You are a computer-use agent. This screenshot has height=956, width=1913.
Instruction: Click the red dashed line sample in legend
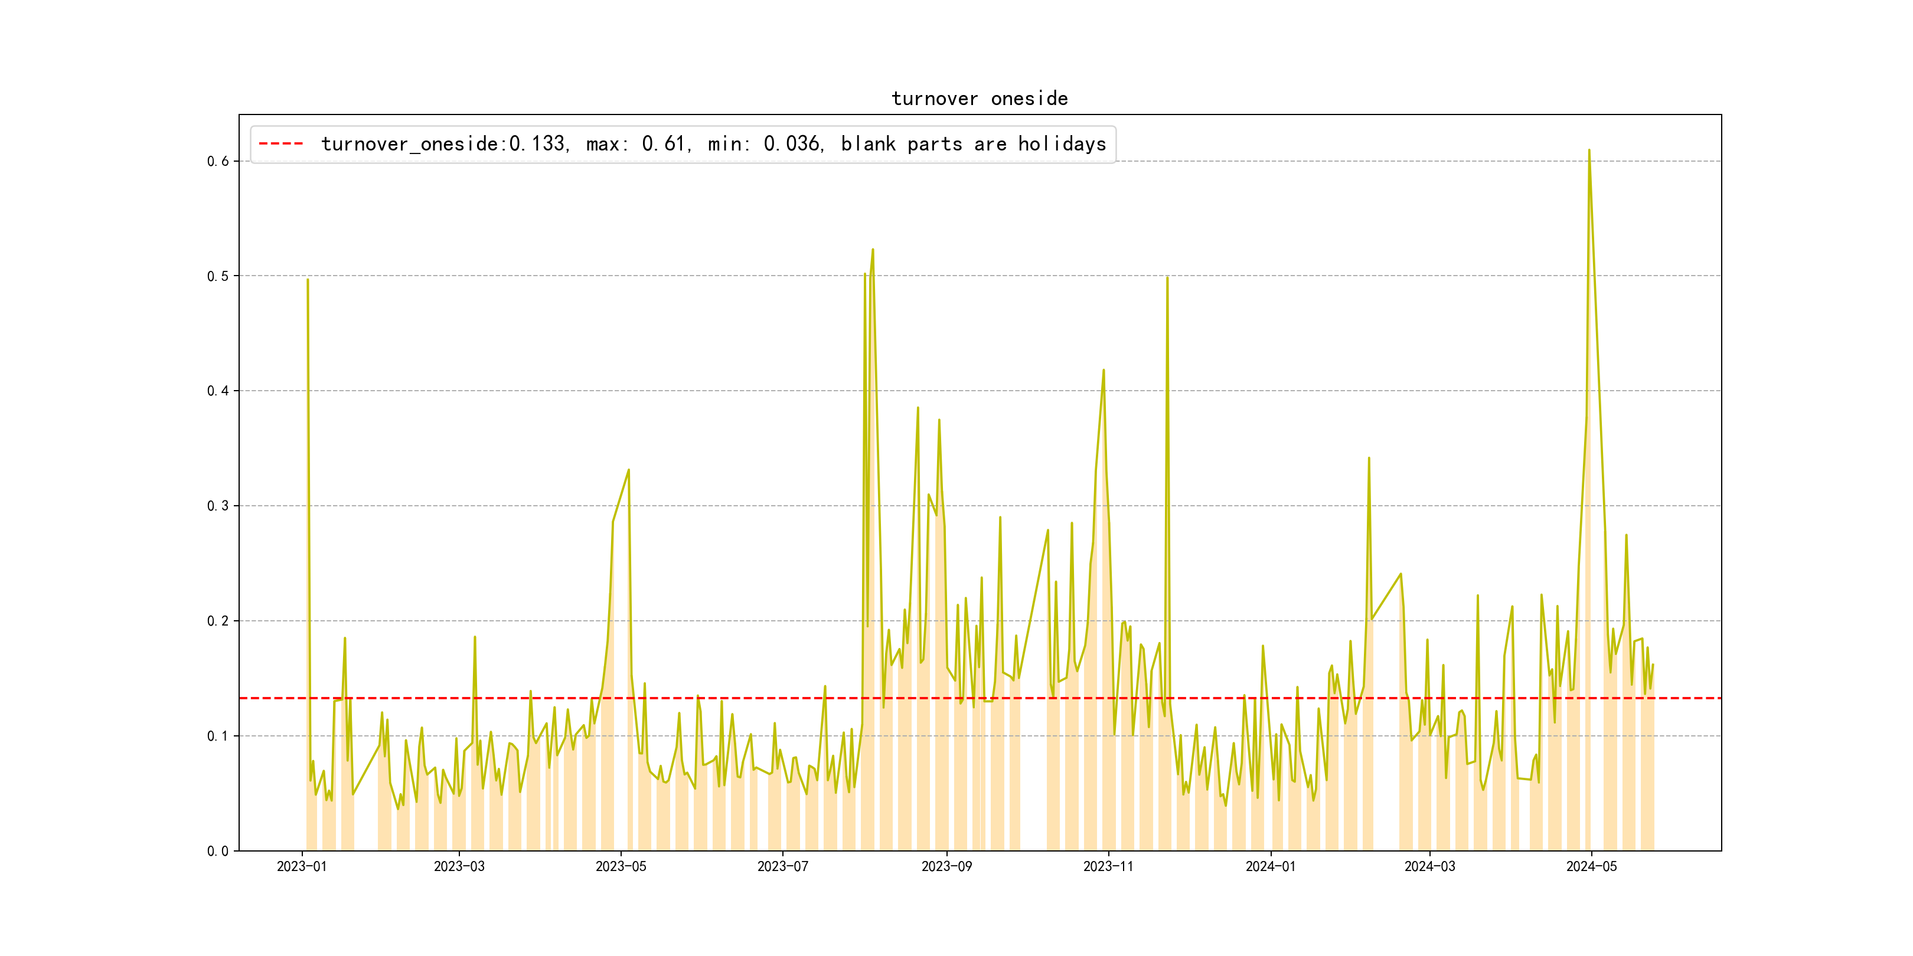280,144
